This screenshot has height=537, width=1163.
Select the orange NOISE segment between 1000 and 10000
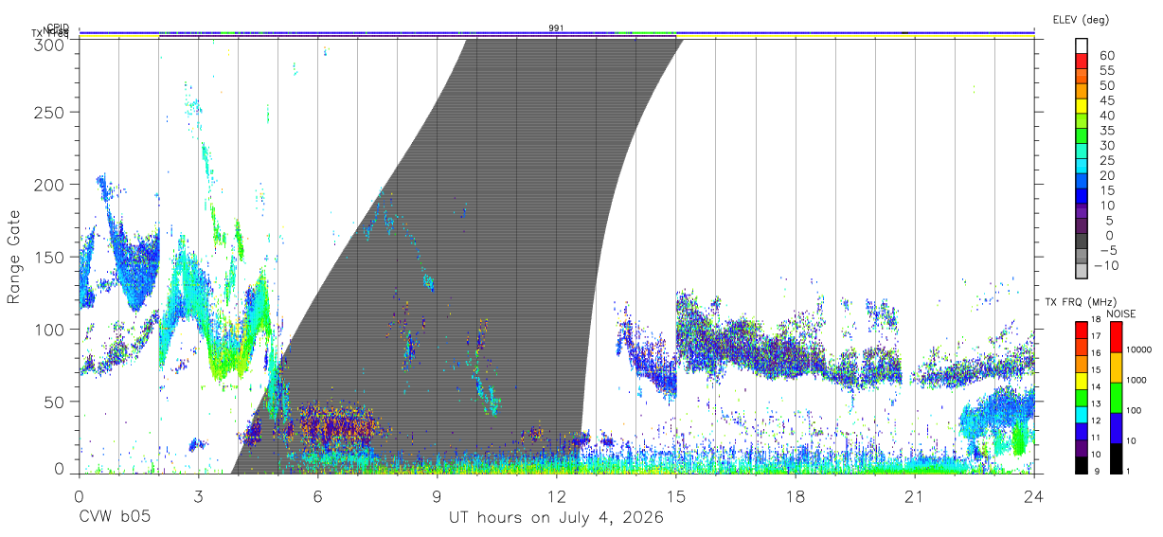(1117, 367)
